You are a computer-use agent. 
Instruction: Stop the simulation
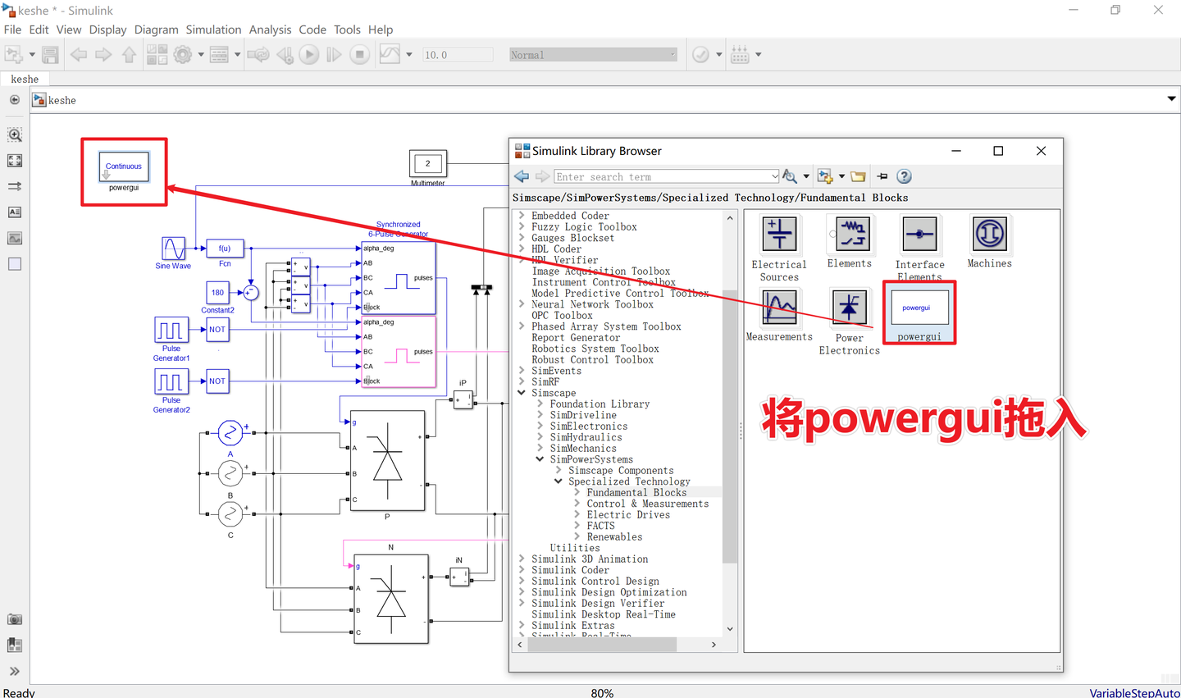pyautogui.click(x=361, y=54)
